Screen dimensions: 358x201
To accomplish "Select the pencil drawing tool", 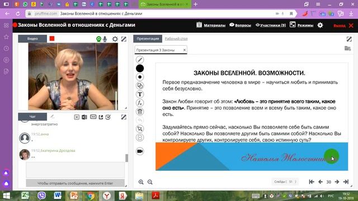I will [x=140, y=60].
